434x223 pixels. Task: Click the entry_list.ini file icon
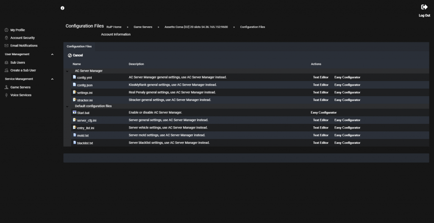(x=75, y=127)
